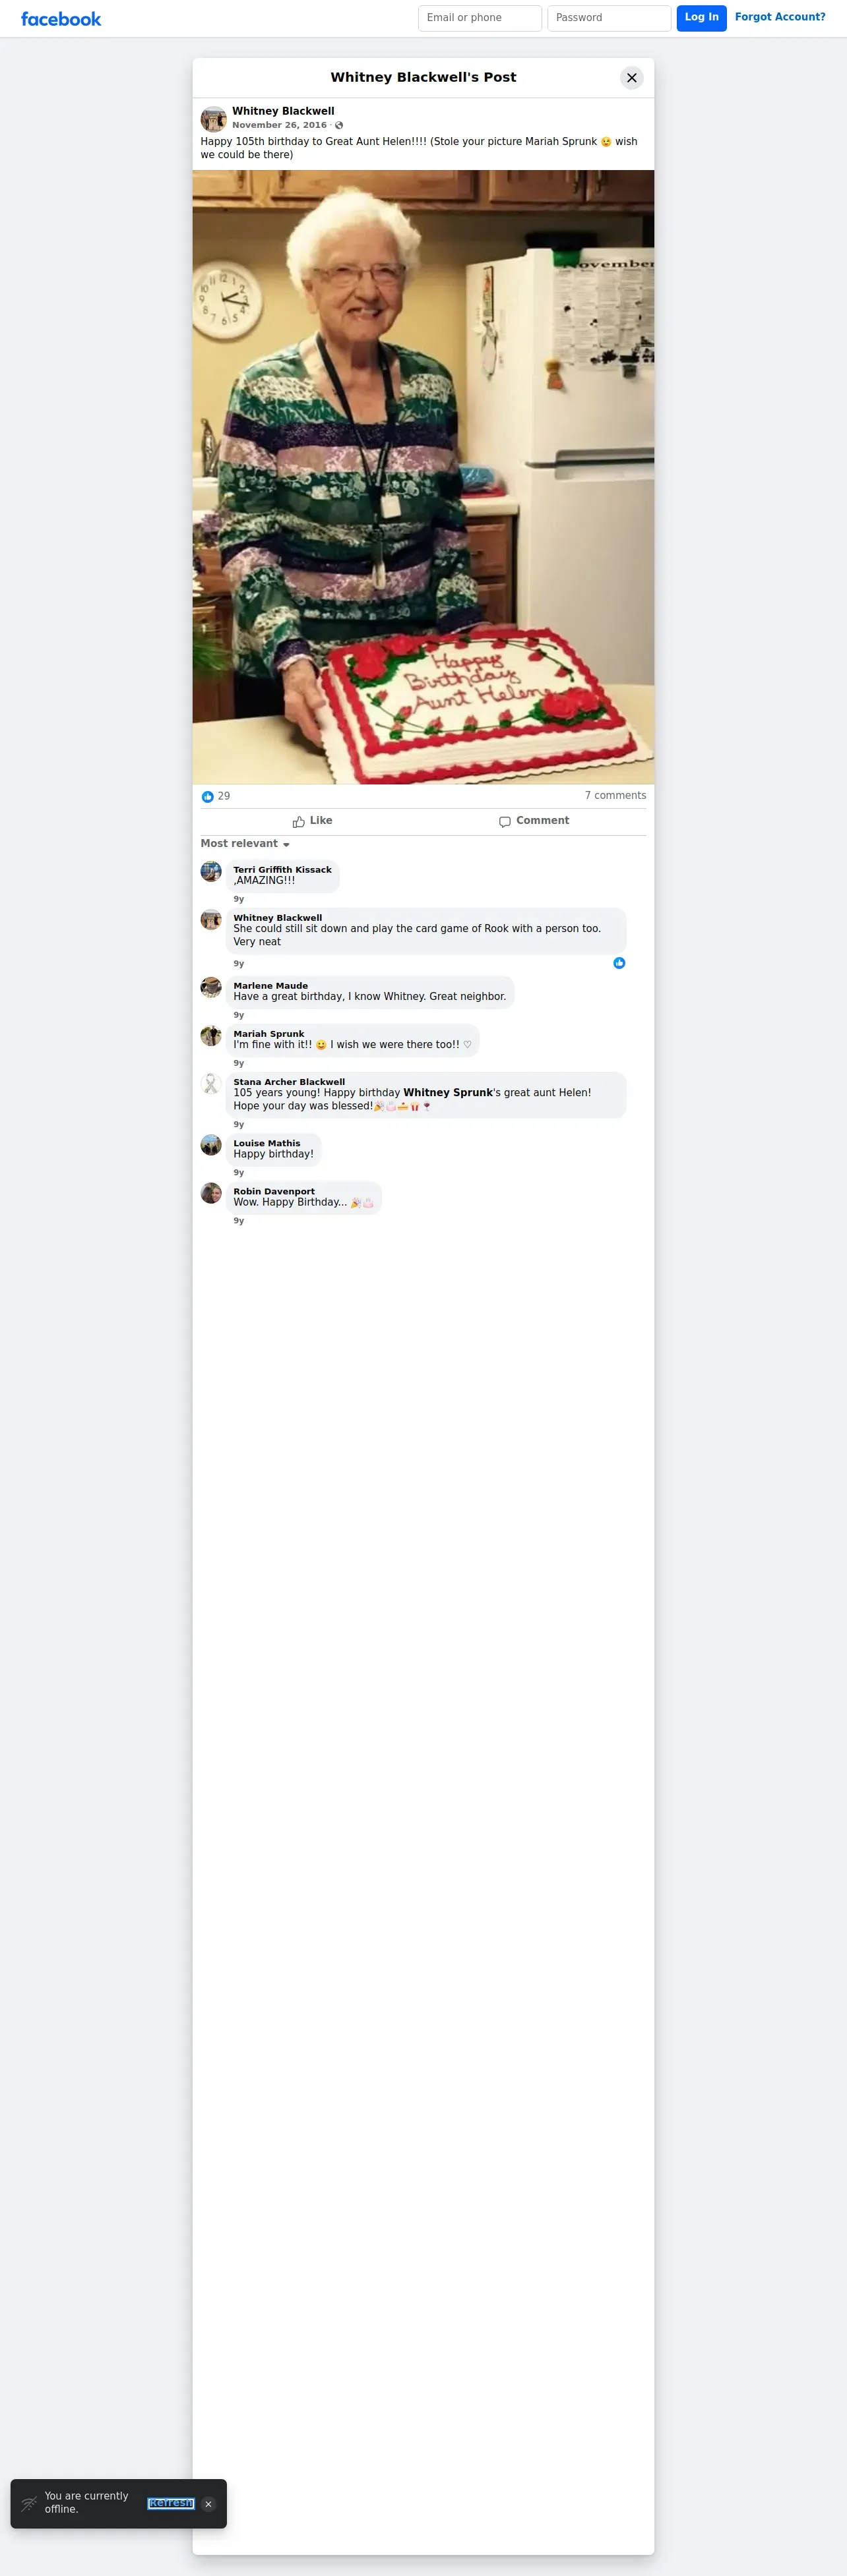Click Robin Davenport's profile avatar
This screenshot has width=847, height=2576.
point(211,1193)
